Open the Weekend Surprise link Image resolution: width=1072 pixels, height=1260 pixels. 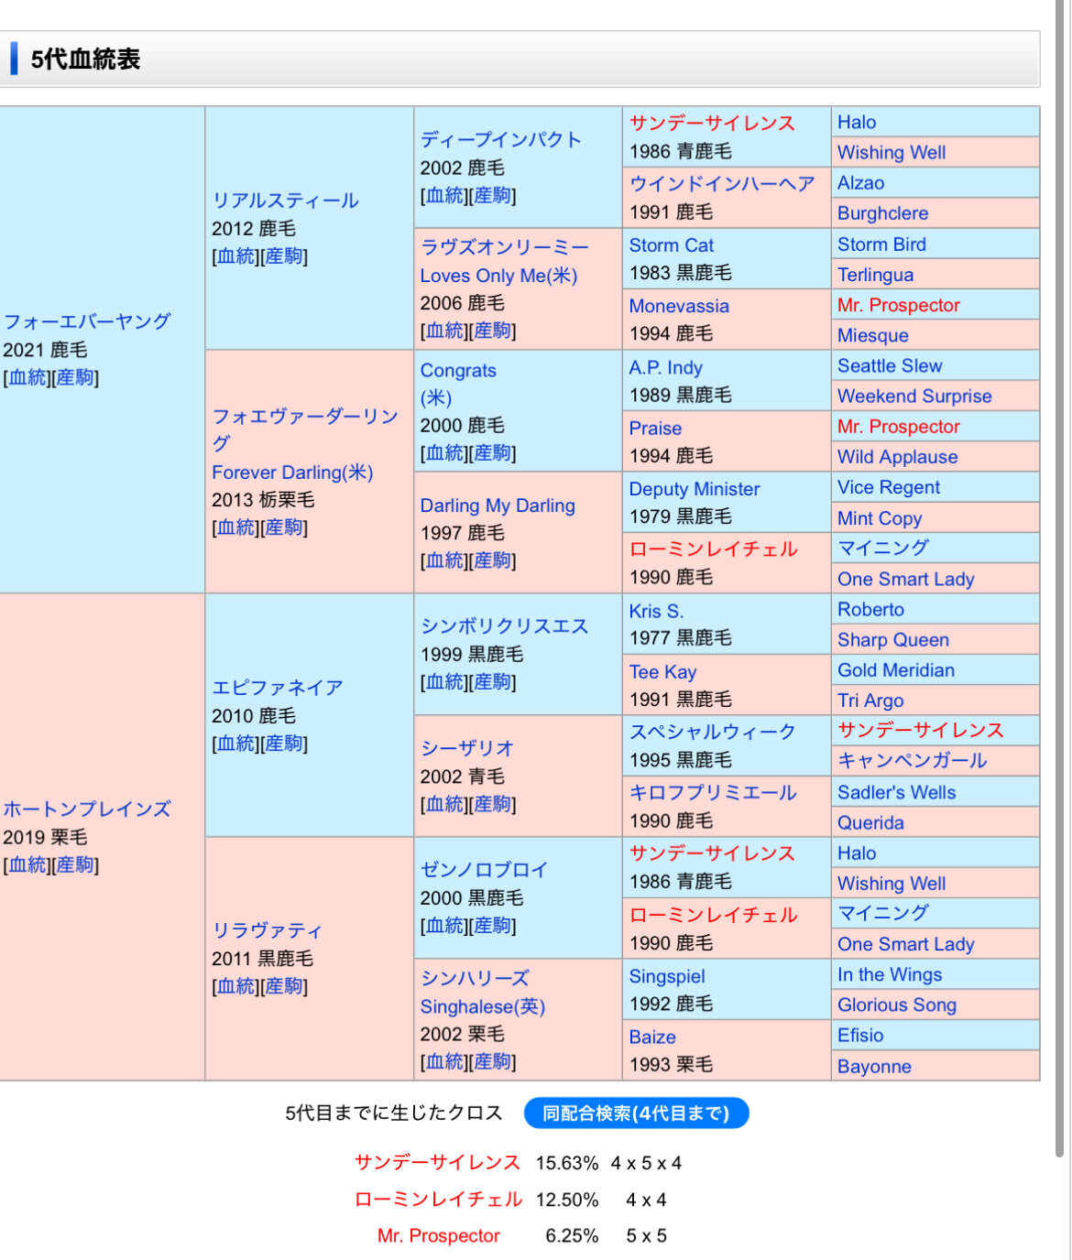pyautogui.click(x=914, y=396)
